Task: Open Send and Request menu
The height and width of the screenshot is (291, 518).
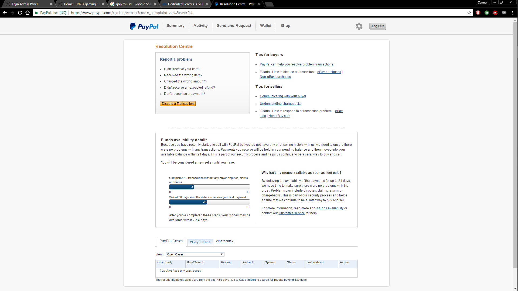Action: [x=234, y=26]
